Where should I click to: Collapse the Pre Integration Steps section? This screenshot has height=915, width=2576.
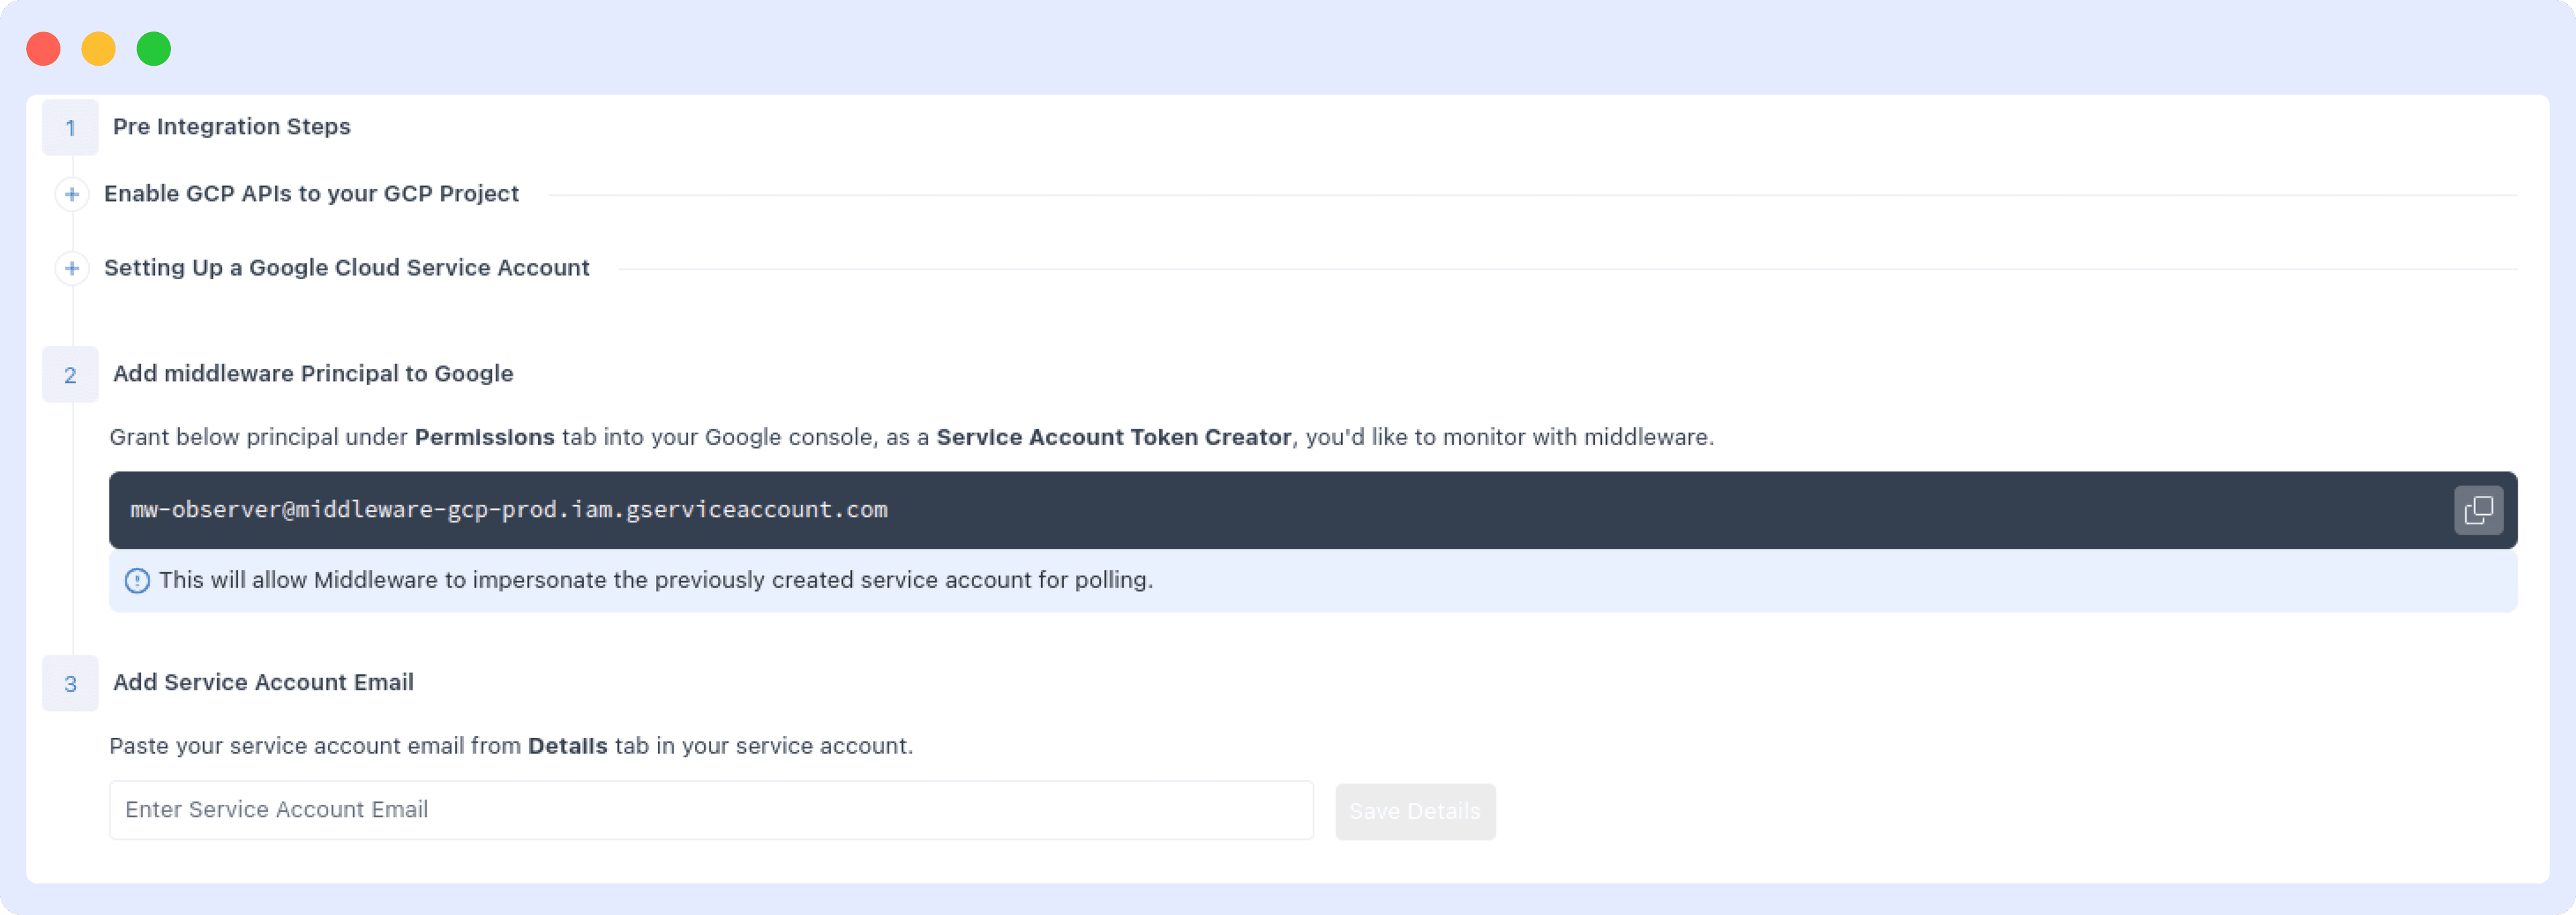[231, 127]
